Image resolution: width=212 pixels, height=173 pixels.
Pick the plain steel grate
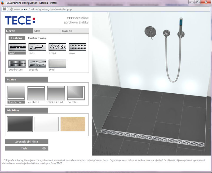(57, 64)
